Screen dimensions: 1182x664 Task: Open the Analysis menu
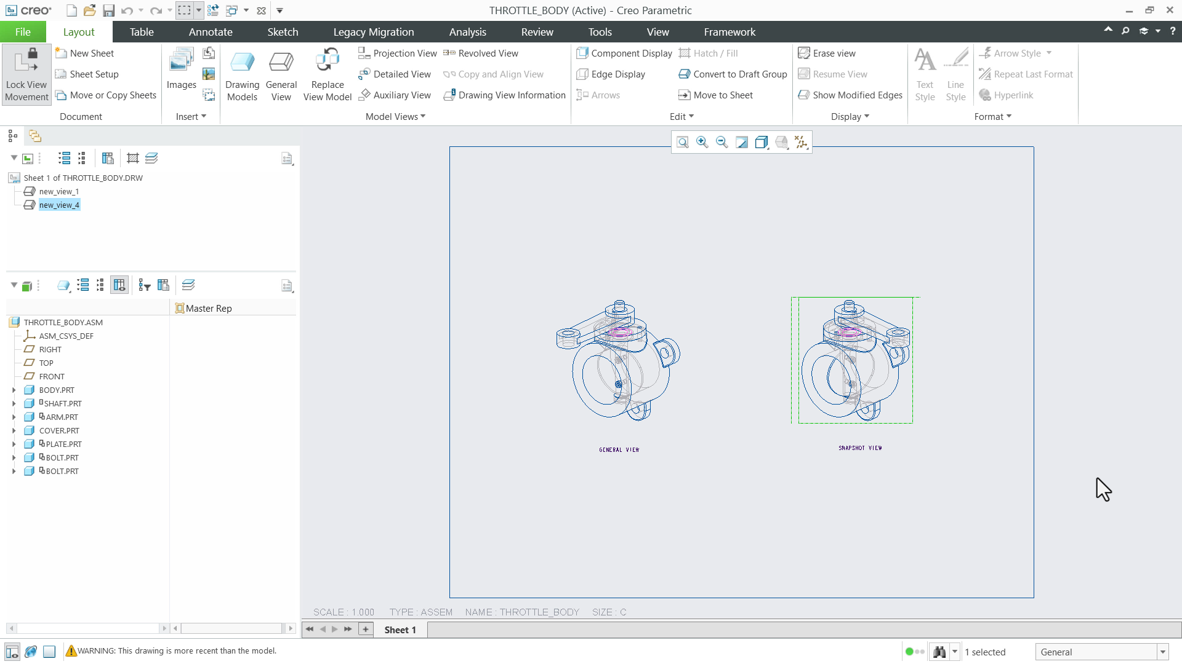coord(468,31)
